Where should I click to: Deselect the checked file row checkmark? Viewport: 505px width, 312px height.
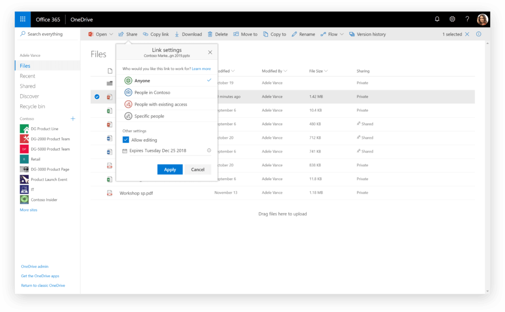(x=97, y=97)
